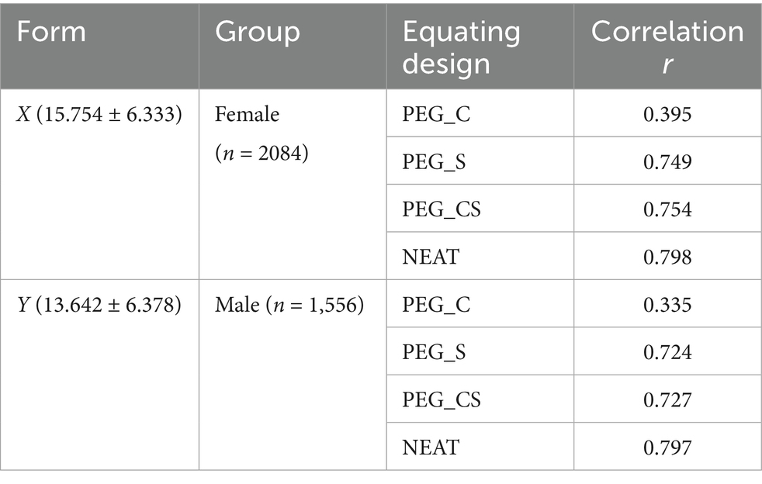This screenshot has width=762, height=484.
Task: Click the correlation value 0.395
Action: pos(667,114)
